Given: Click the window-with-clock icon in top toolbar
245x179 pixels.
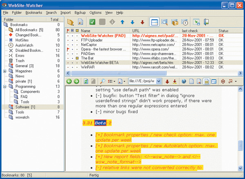Looking at the screenshot, I should click(185, 22).
